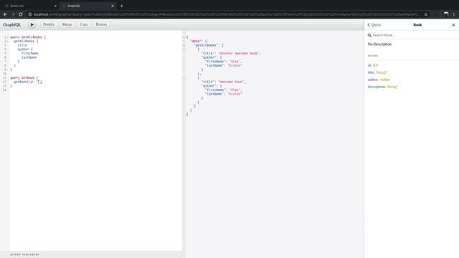Focus the Search Book input field
The height and width of the screenshot is (258, 459).
415,35
